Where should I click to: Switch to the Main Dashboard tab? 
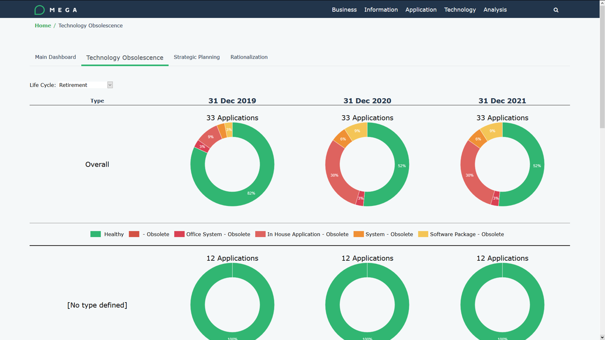pos(55,57)
